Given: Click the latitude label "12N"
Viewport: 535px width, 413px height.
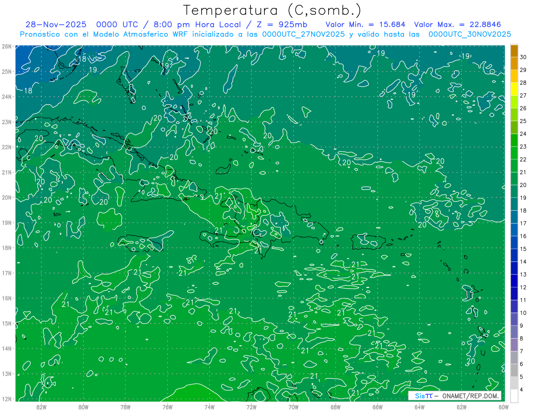Looking at the screenshot, I should coord(6,399).
